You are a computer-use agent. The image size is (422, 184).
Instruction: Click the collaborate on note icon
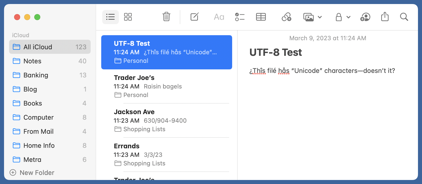click(x=365, y=17)
